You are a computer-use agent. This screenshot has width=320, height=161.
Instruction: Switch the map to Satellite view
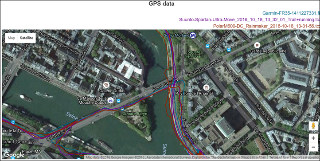pos(27,38)
